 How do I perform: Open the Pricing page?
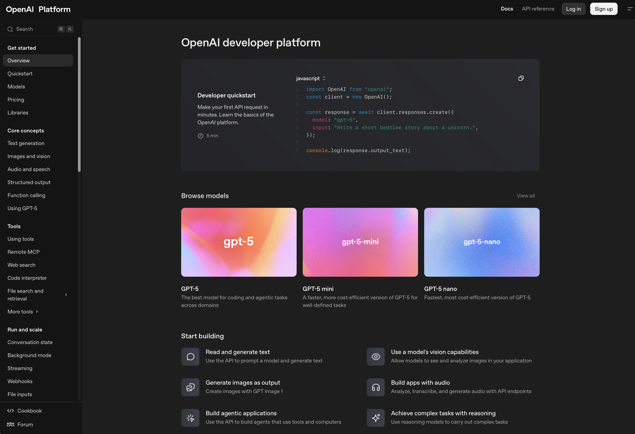tap(16, 100)
